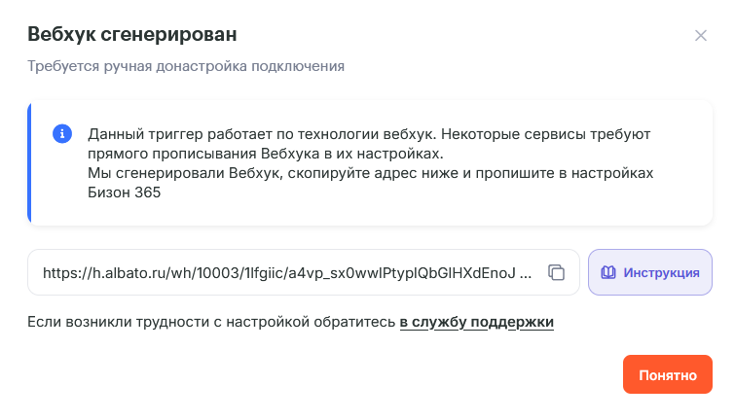Close the webhook dialog with the X icon
Viewport: 735px width, 420px height.
[x=701, y=36]
